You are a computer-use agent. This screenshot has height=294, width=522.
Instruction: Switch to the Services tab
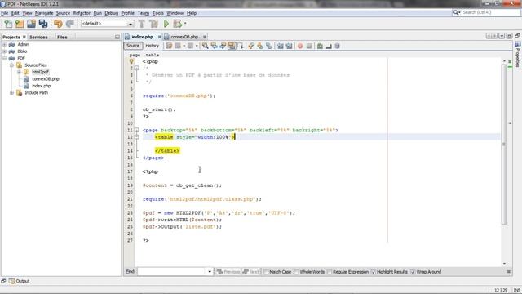coord(38,37)
